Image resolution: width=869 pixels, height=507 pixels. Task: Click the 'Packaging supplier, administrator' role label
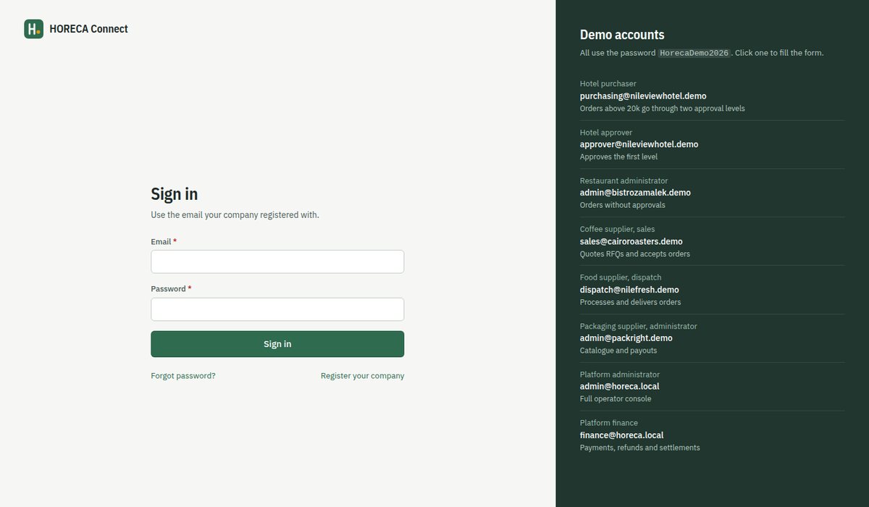tap(639, 326)
